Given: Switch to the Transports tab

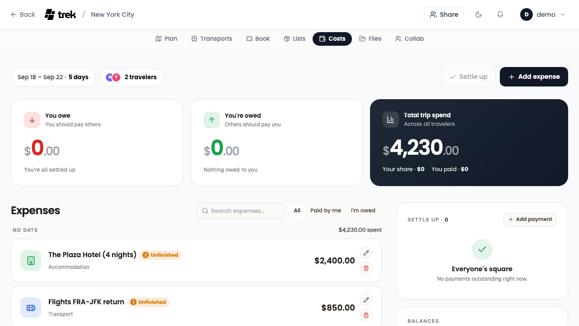Looking at the screenshot, I should pos(212,39).
